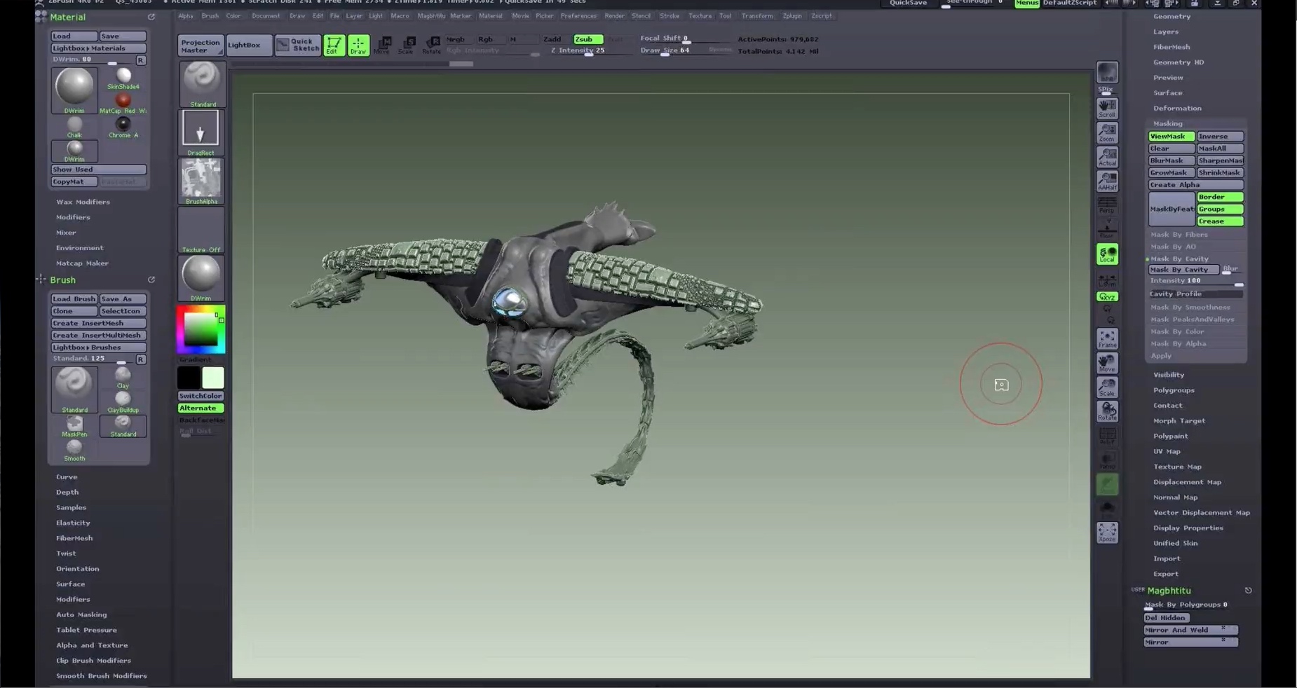The image size is (1297, 688).
Task: Select the Move gizmo icon beside Draw
Action: pyautogui.click(x=382, y=46)
